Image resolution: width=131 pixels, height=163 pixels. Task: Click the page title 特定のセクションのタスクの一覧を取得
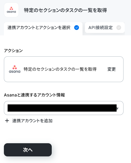[x=65, y=10]
